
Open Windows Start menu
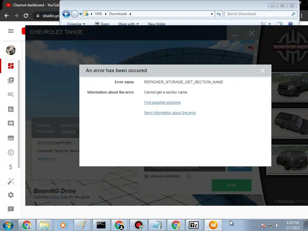pos(8,225)
